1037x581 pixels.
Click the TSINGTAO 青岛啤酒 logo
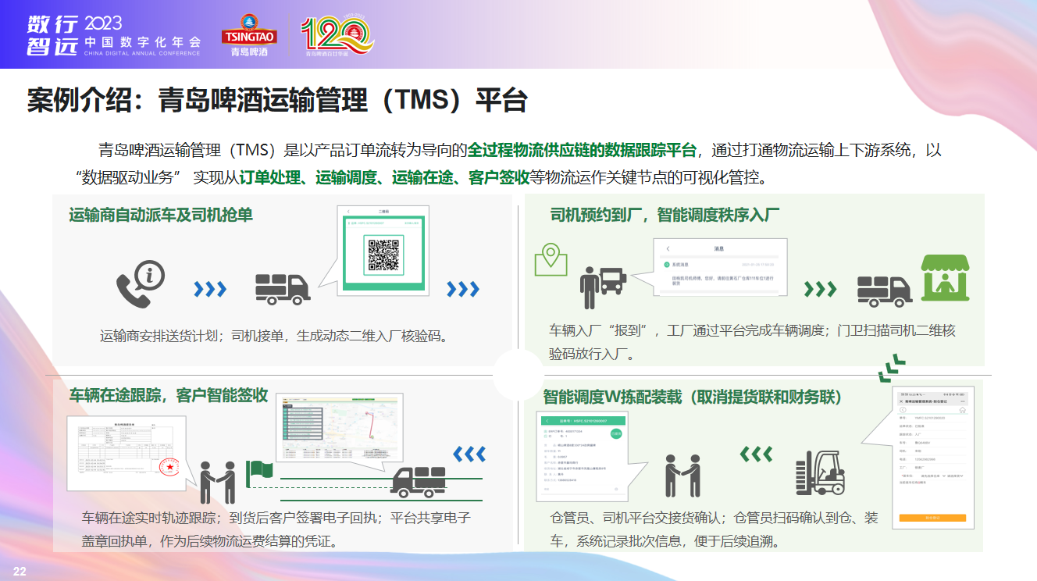[248, 35]
